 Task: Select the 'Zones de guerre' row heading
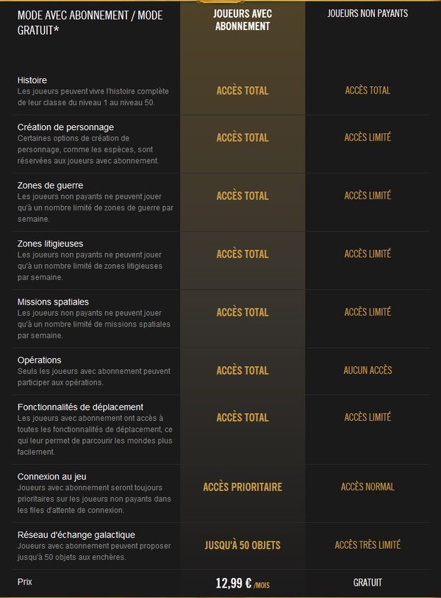pos(50,185)
